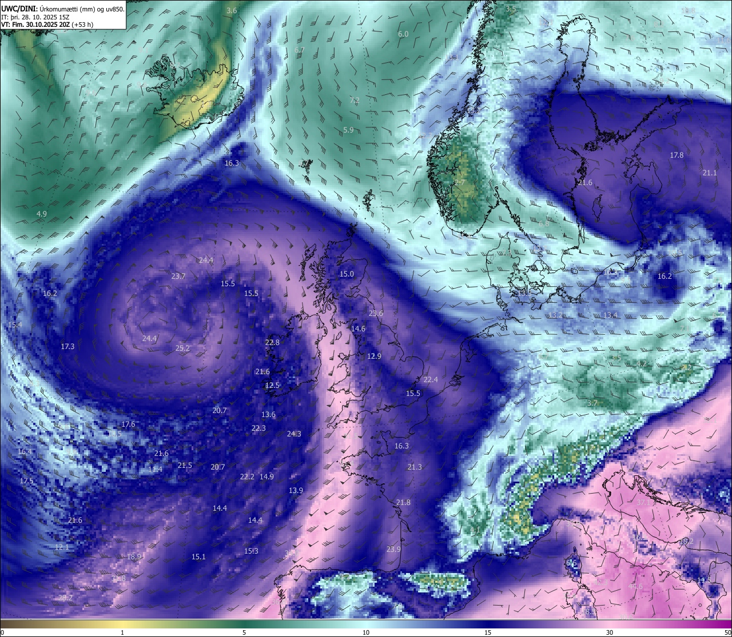
Task: Click the map value '4.9' at the west edge
Action: coord(41,214)
